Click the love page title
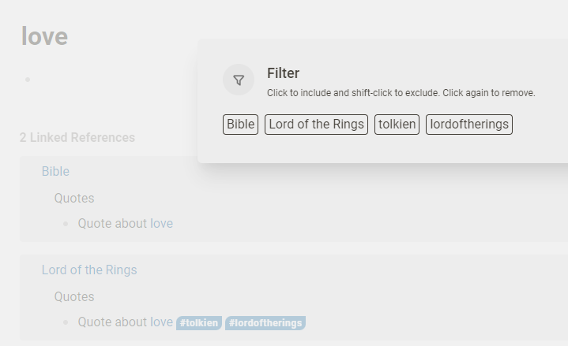This screenshot has width=568, height=346. (x=44, y=36)
